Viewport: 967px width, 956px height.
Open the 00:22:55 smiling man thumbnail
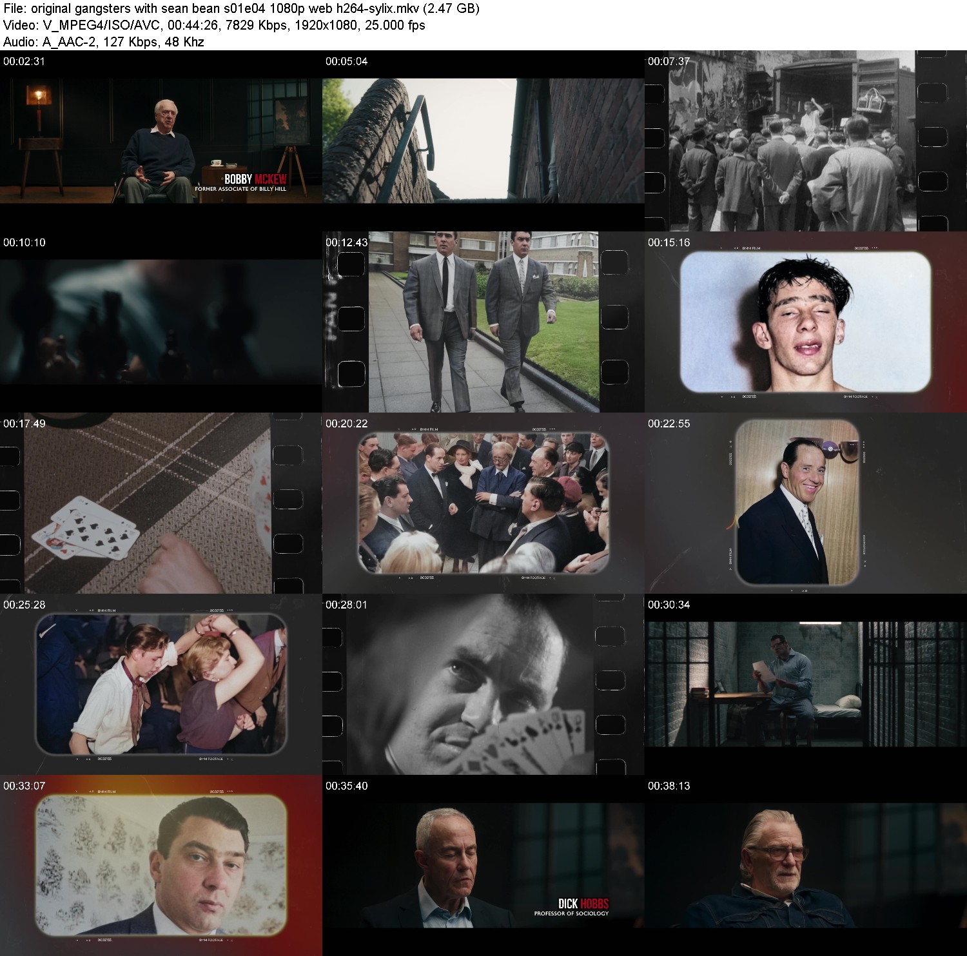coord(806,503)
